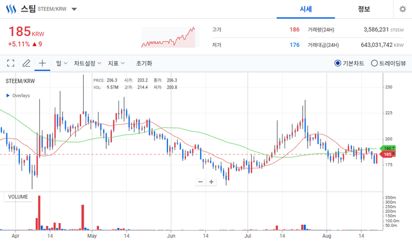This screenshot has height=243, width=412.
Task: Click the Jul label on time axis
Action: click(x=248, y=236)
